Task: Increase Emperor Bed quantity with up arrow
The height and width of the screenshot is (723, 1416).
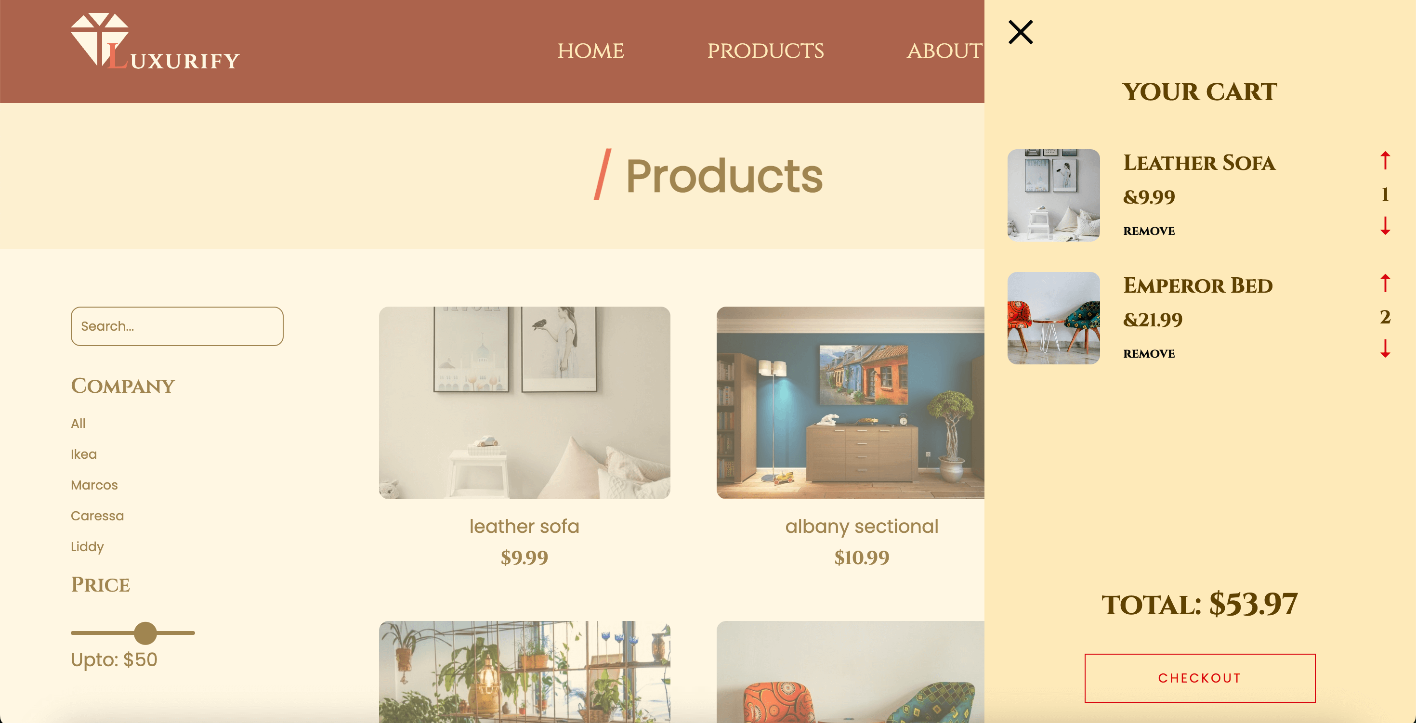Action: click(x=1385, y=283)
